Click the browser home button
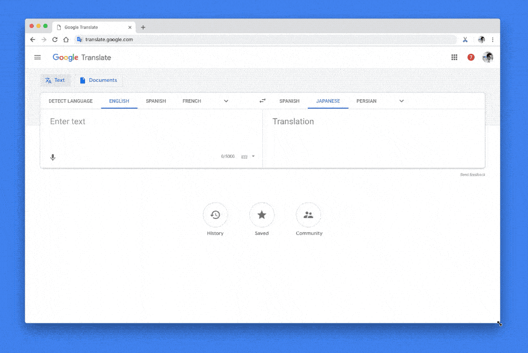This screenshot has width=528, height=353. (x=66, y=40)
